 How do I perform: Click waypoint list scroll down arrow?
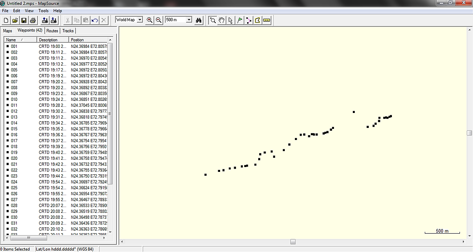(x=110, y=232)
